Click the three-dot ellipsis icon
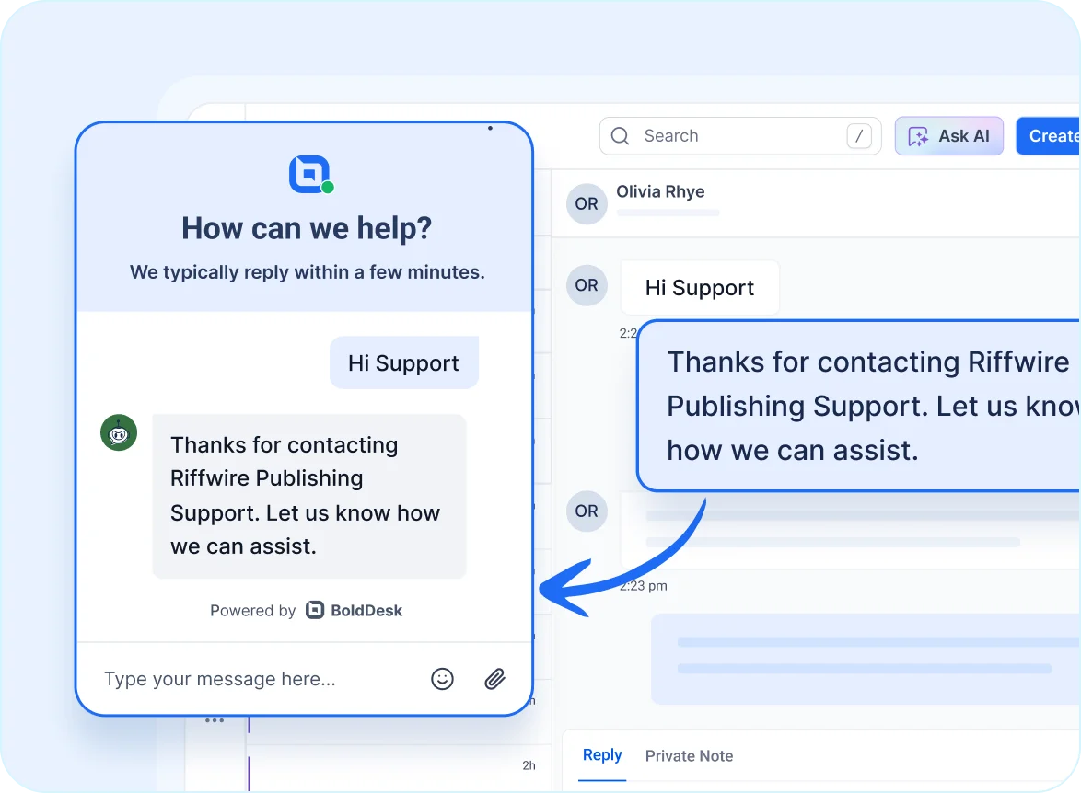 click(215, 721)
